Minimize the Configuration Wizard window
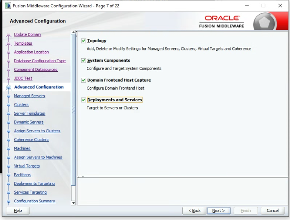The height and width of the screenshot is (220, 290). [247, 6]
